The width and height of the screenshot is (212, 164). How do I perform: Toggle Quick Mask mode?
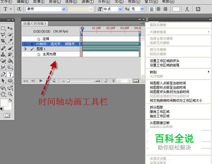tap(7, 115)
